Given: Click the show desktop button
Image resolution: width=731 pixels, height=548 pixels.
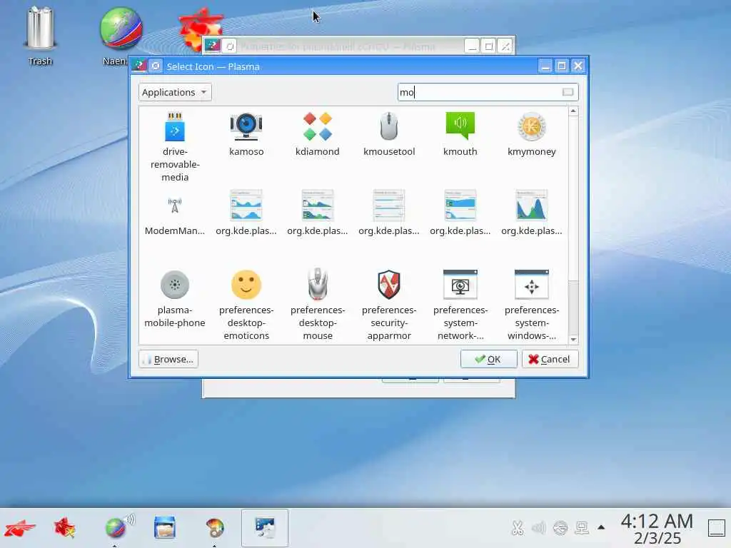Looking at the screenshot, I should coord(717,528).
